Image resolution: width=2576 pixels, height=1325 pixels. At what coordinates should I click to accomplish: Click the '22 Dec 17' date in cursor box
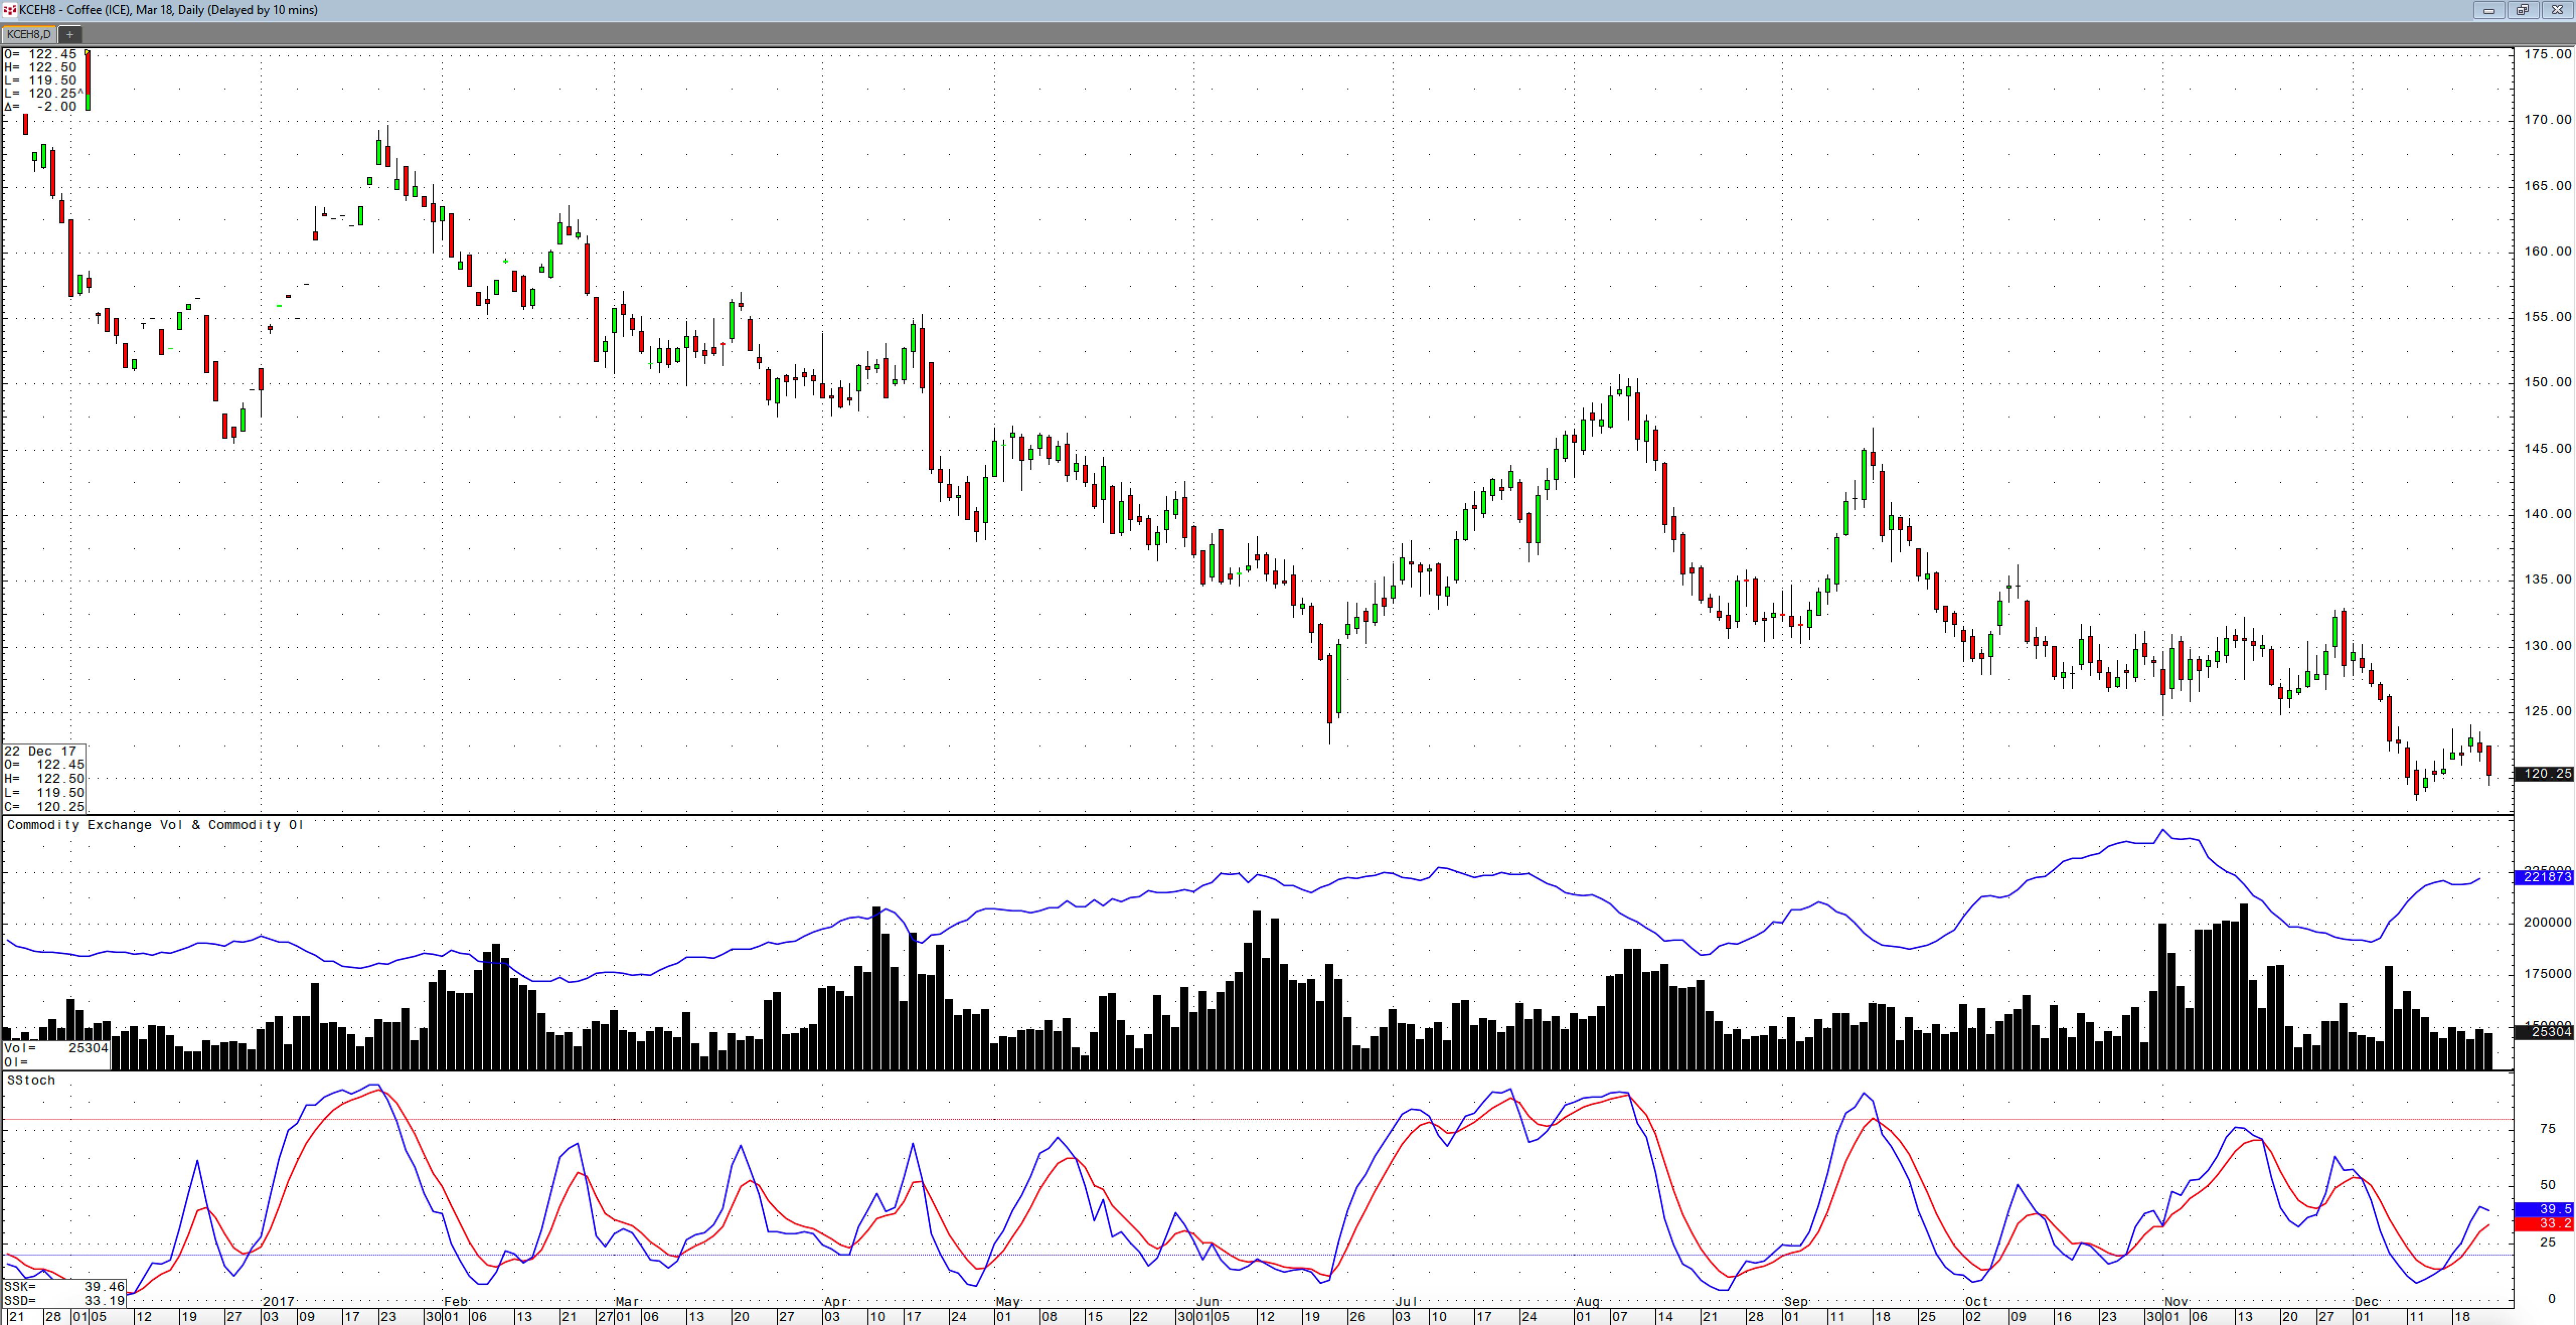[x=41, y=751]
